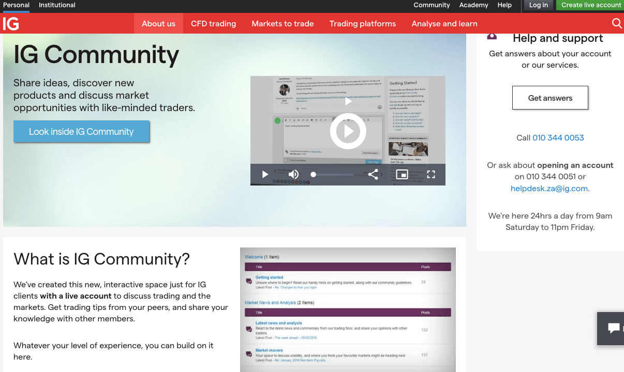Open the Help link in the top bar

click(504, 5)
